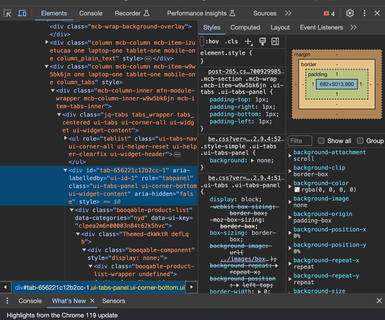Toggle the device toolbar icon
This screenshot has width=385, height=320.
click(22, 13)
